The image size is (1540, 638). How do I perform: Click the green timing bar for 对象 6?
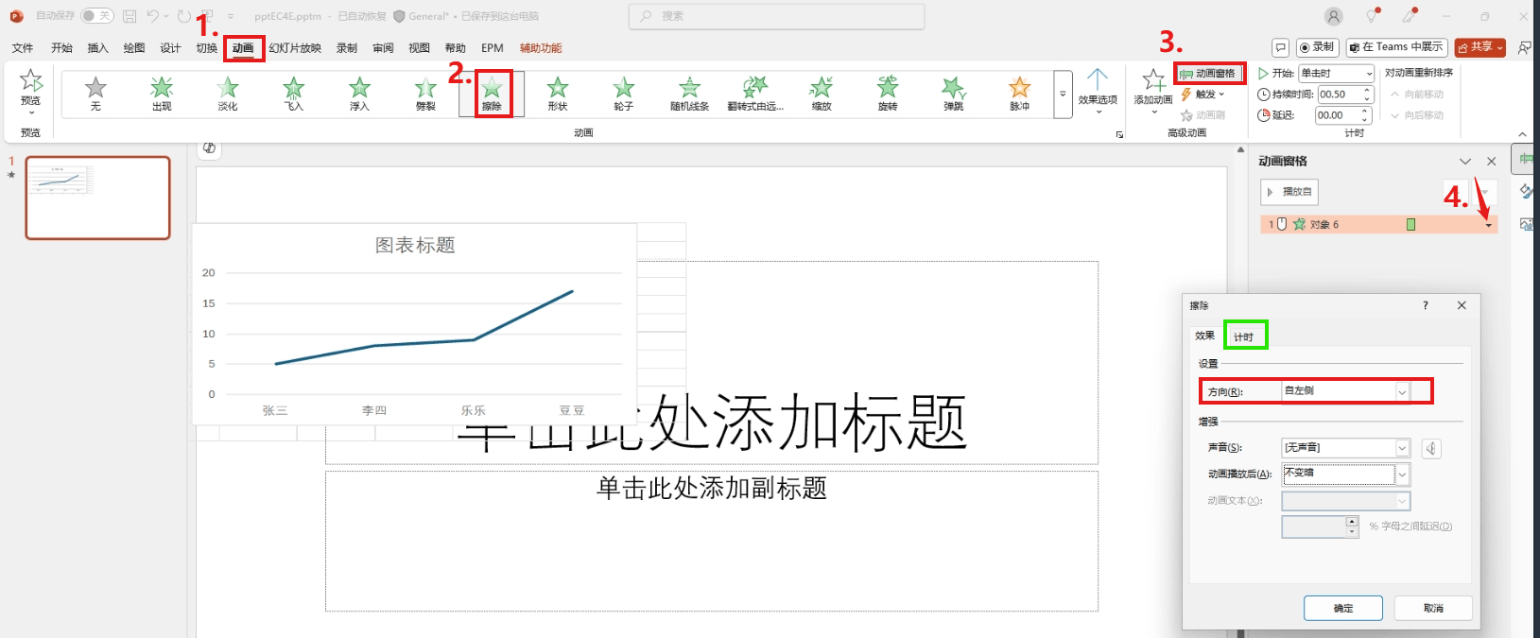(x=1410, y=225)
